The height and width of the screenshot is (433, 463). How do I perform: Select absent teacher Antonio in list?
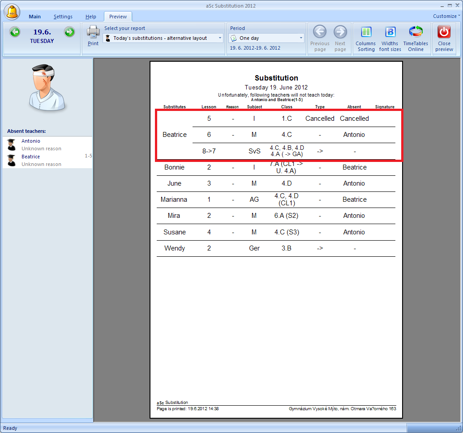point(30,141)
